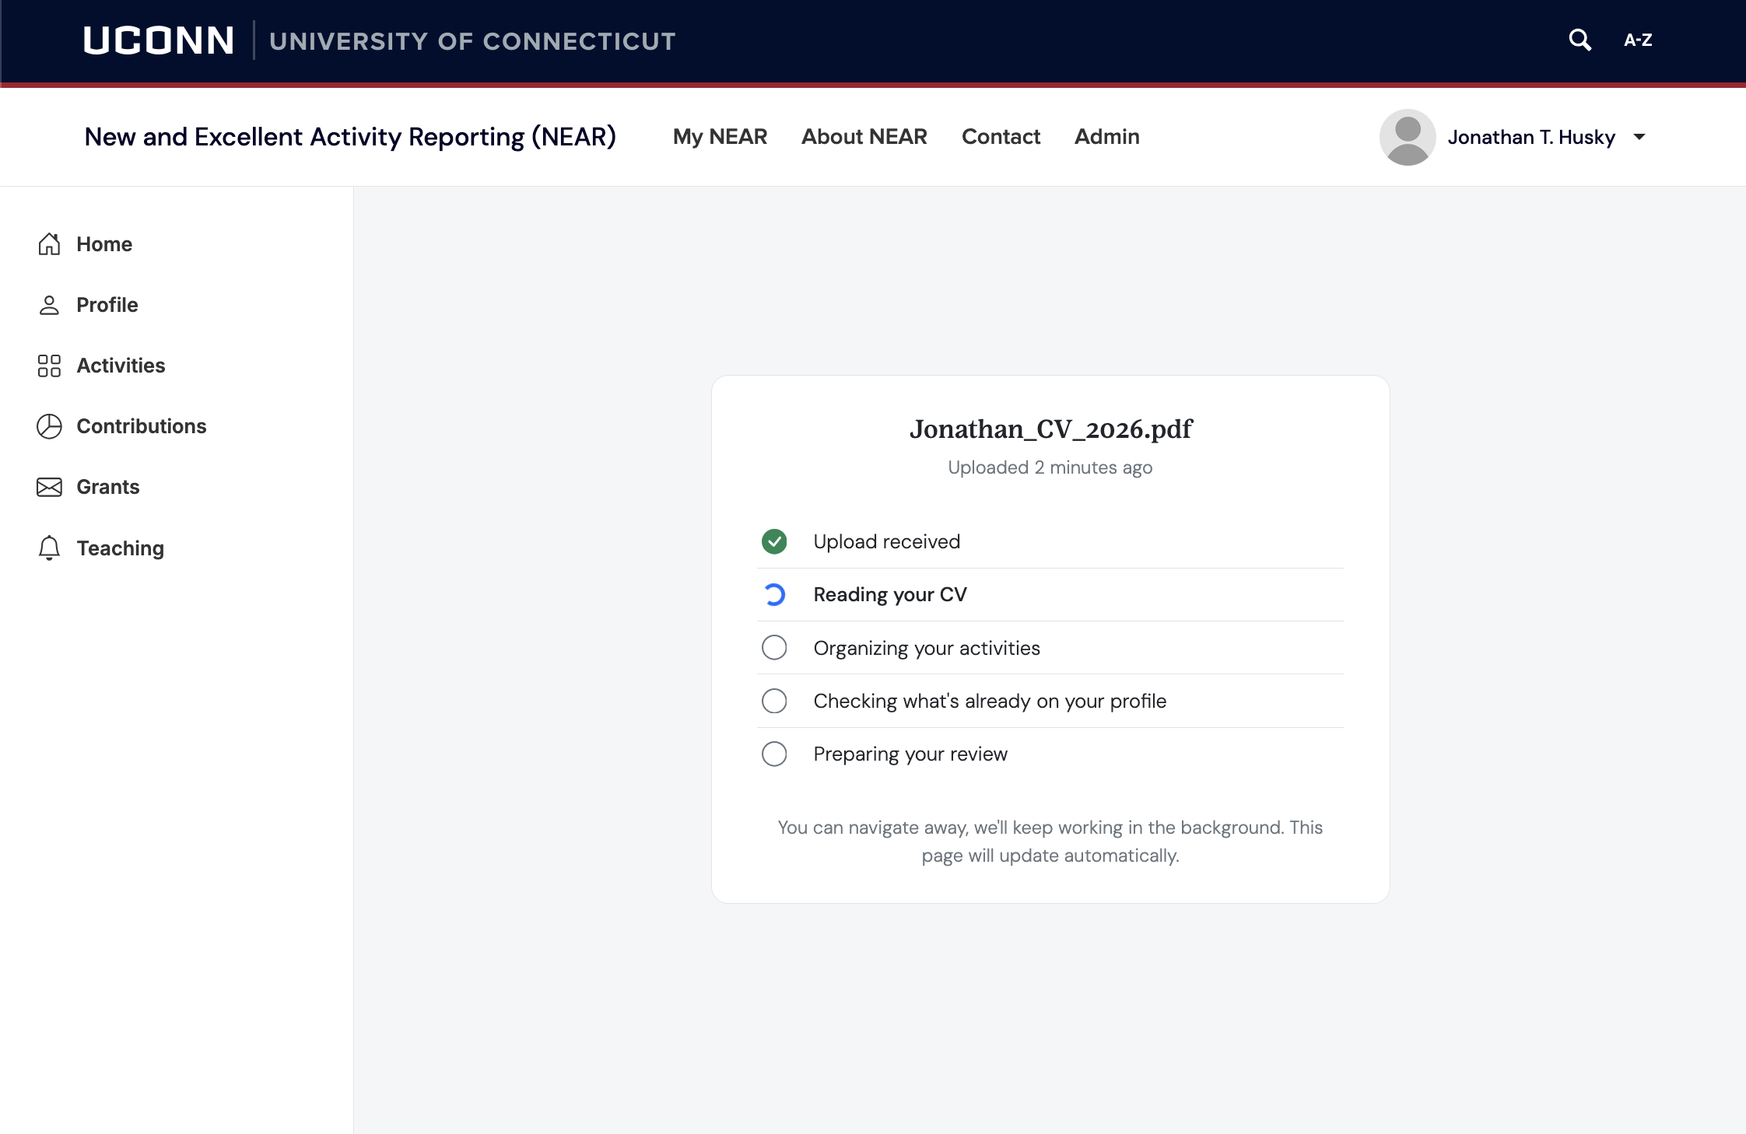Click the Checking what's already on profile circle
The height and width of the screenshot is (1134, 1746).
pos(774,701)
